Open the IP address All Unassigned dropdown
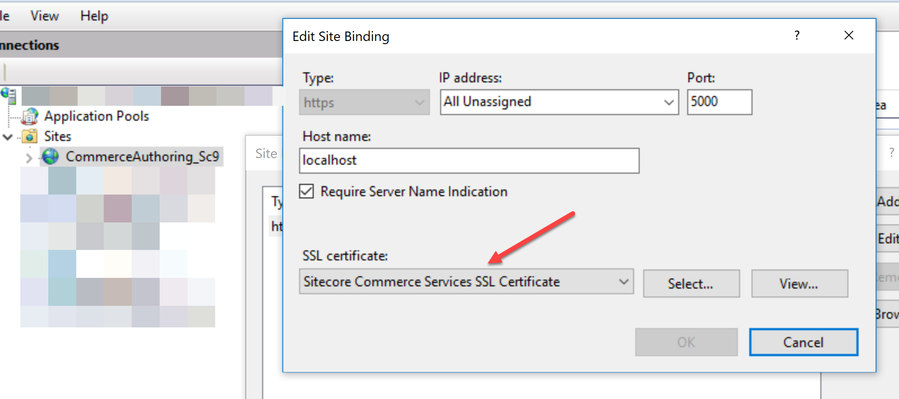The image size is (899, 399). point(559,102)
